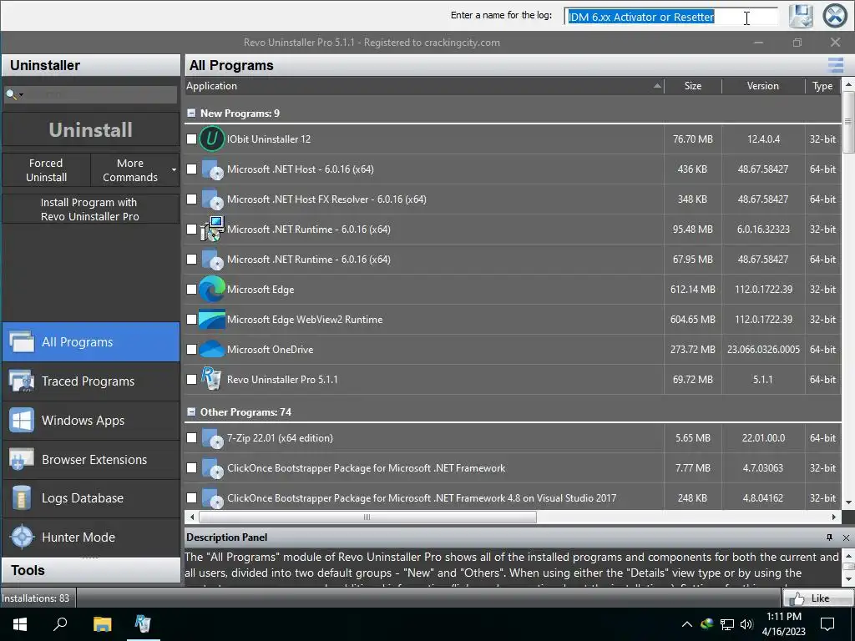The width and height of the screenshot is (855, 641).
Task: Click the program list vertical scrollbar thumb
Action: click(x=848, y=122)
